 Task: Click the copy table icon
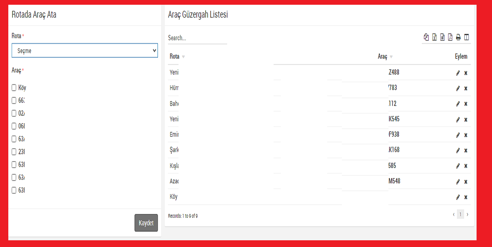pos(426,37)
